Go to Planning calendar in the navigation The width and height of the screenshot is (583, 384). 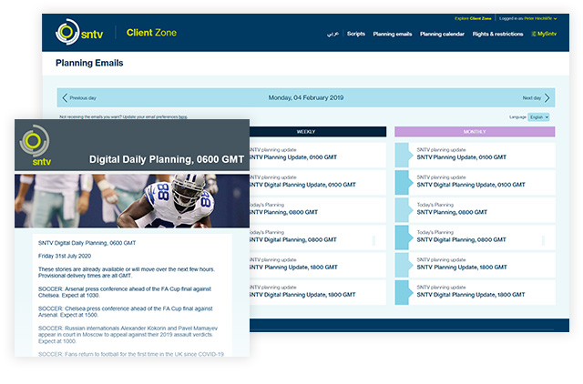point(442,34)
